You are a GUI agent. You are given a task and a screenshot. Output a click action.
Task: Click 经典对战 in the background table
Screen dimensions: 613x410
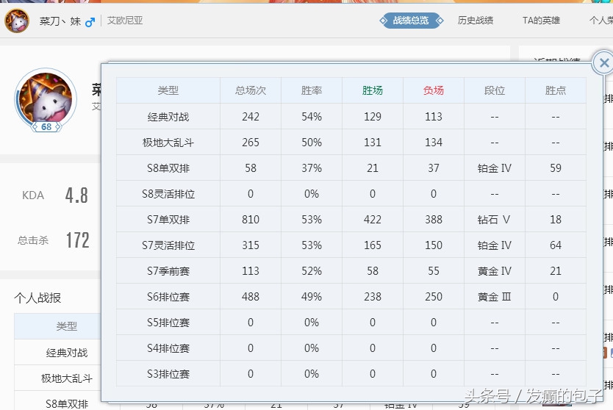[x=66, y=353]
